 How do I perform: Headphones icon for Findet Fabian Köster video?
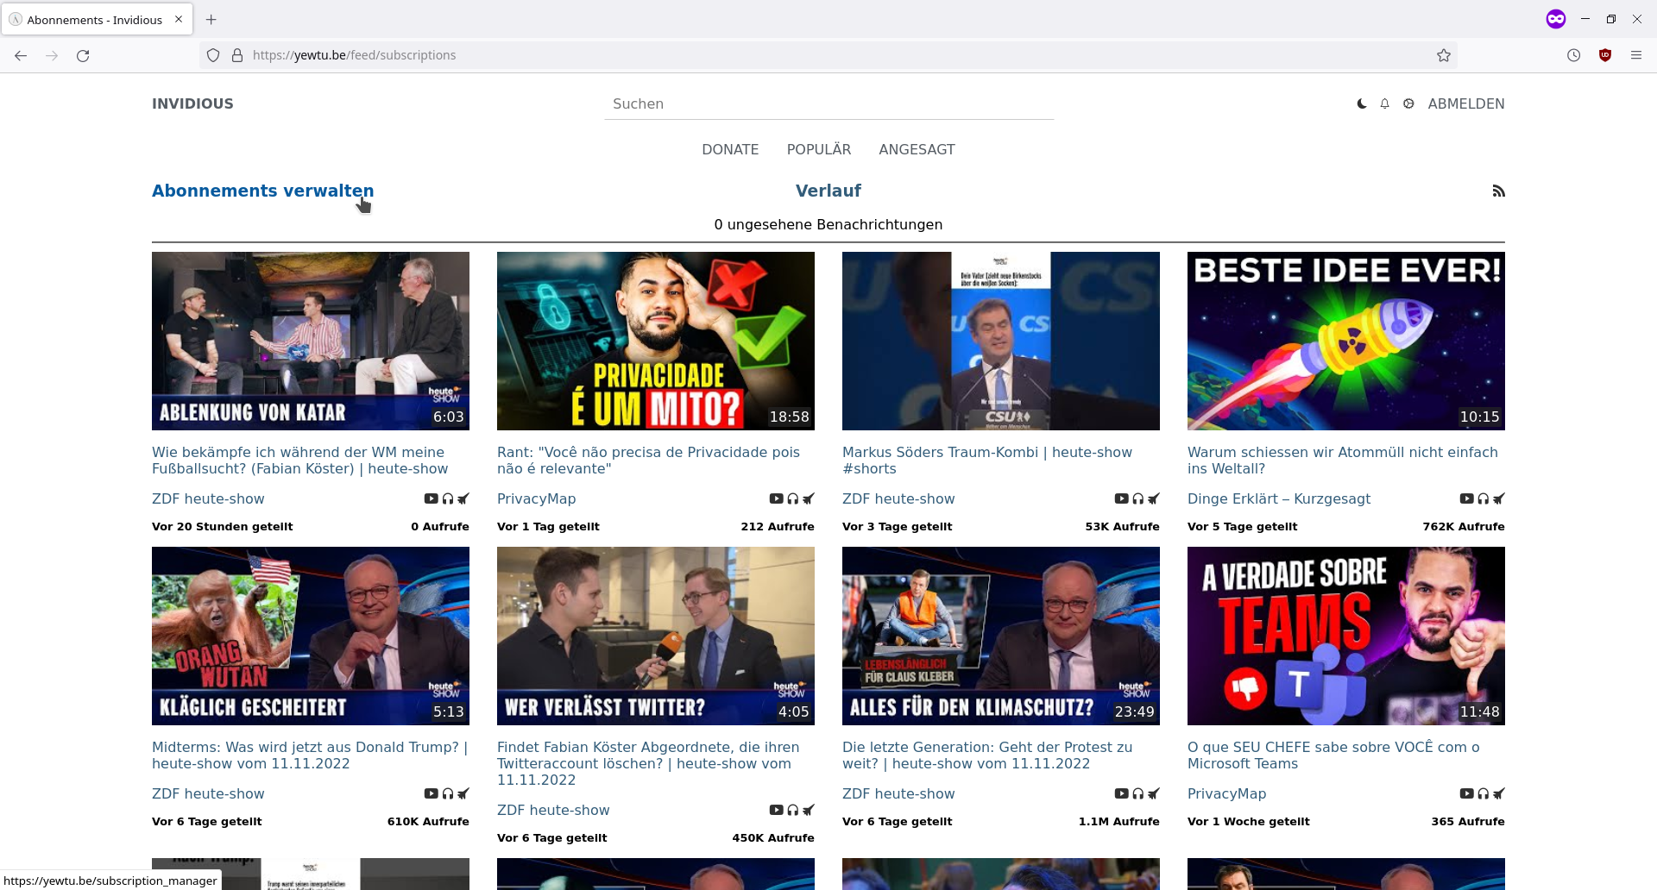coord(793,810)
